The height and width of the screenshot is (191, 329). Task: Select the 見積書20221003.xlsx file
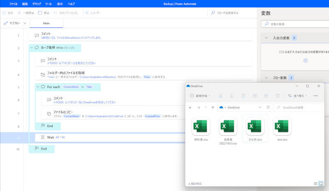pyautogui.click(x=228, y=131)
